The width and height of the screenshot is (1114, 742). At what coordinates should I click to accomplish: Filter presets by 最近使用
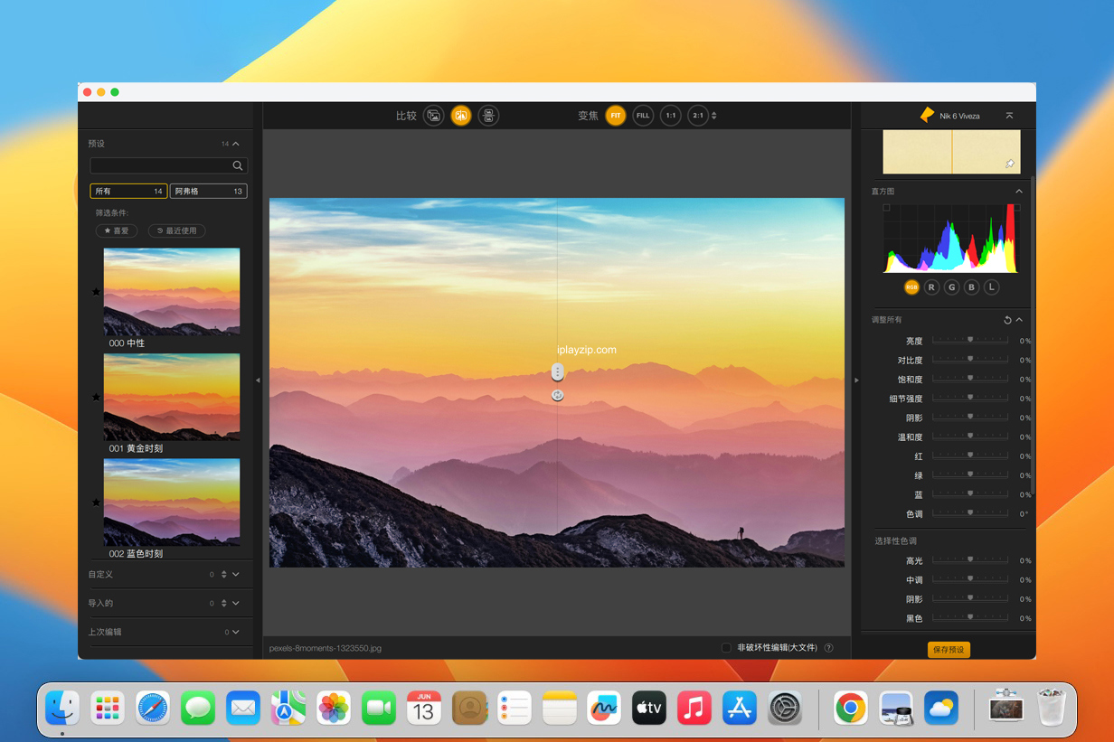pos(177,230)
